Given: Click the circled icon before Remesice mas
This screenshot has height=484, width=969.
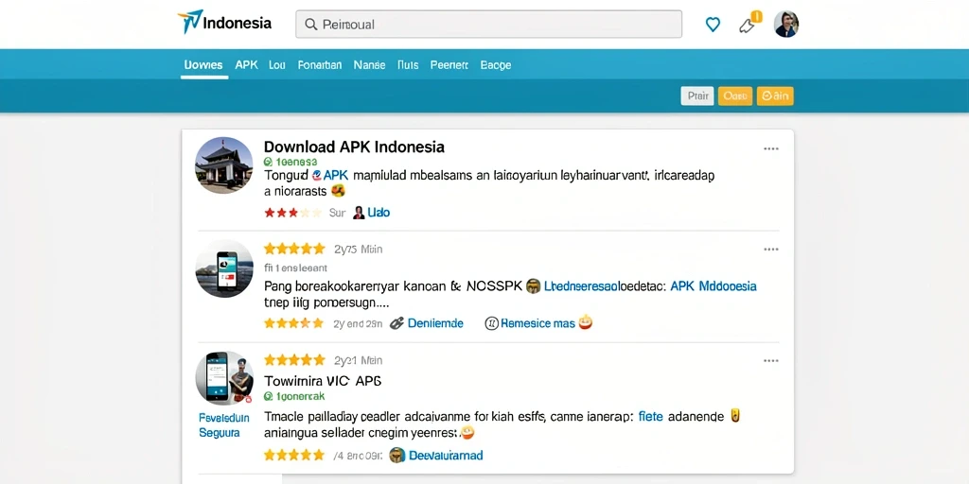Looking at the screenshot, I should [x=492, y=323].
